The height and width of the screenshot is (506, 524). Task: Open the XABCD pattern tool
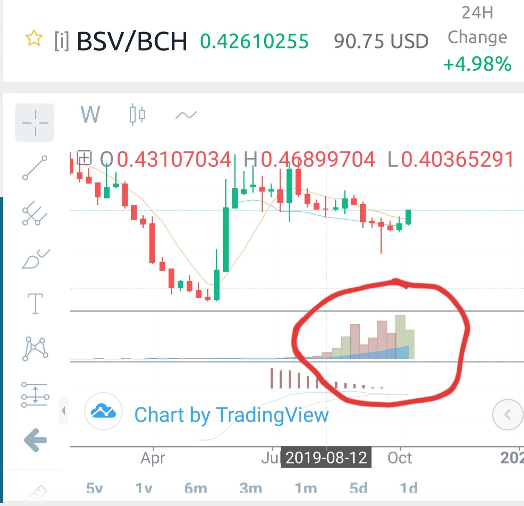pos(35,349)
